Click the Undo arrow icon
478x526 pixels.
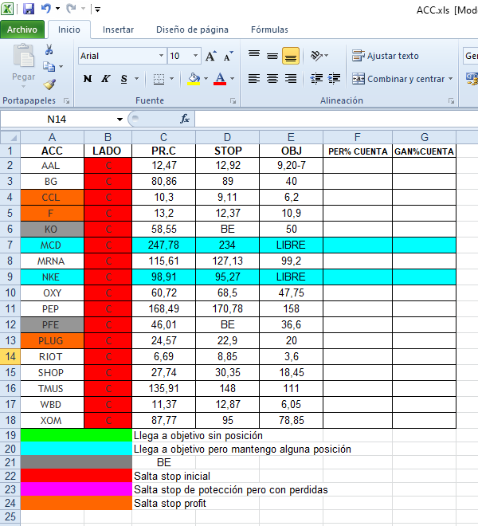tap(47, 9)
